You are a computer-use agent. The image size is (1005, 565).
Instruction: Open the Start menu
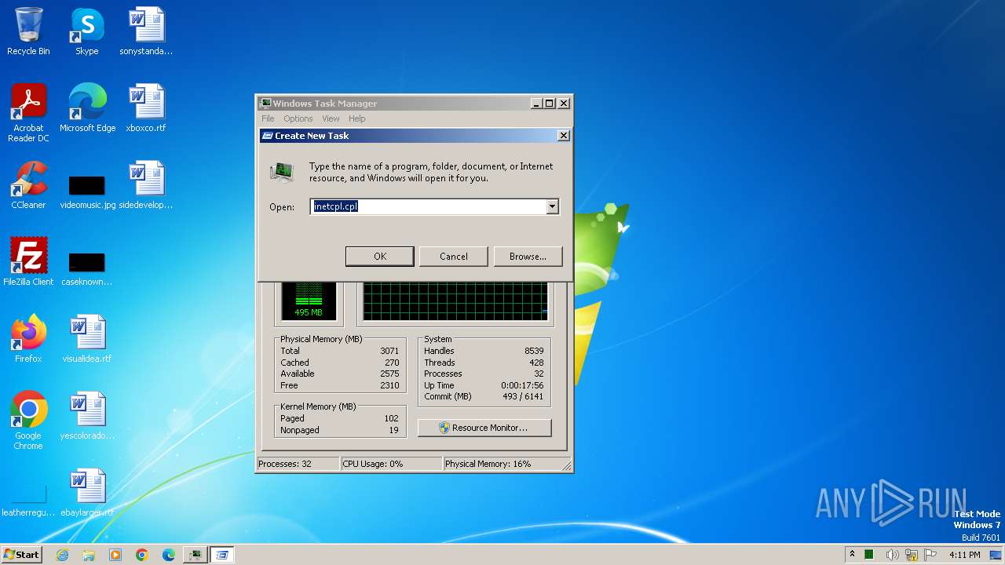click(x=22, y=555)
